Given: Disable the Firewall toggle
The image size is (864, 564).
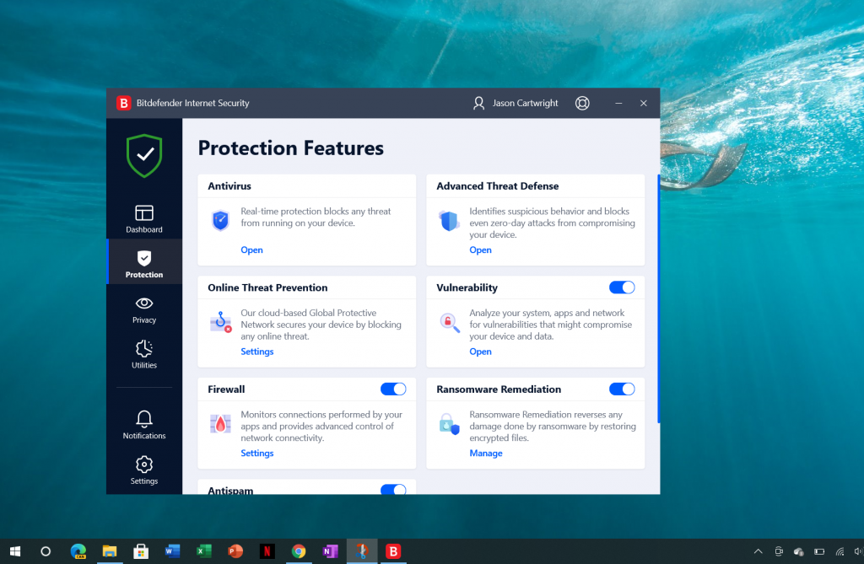Looking at the screenshot, I should [x=393, y=389].
